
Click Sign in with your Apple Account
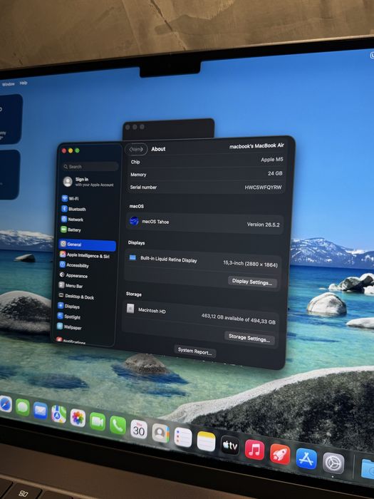(88, 182)
